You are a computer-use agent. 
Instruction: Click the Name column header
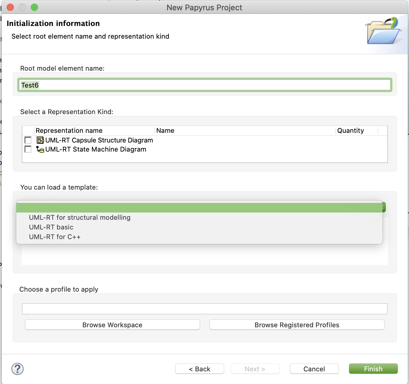245,130
